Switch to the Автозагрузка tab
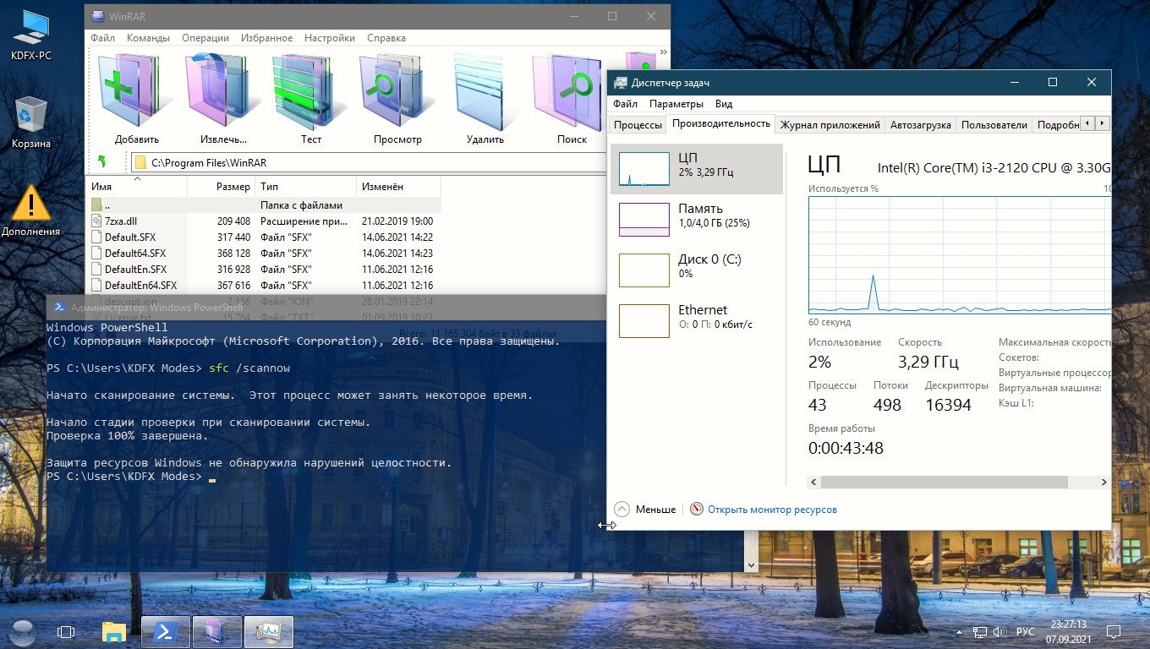1150x649 pixels. (921, 124)
